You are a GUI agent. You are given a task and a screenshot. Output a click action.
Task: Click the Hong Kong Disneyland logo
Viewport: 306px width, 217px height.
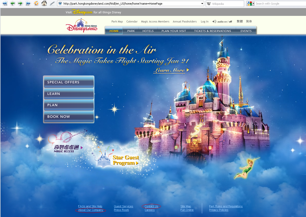82,25
